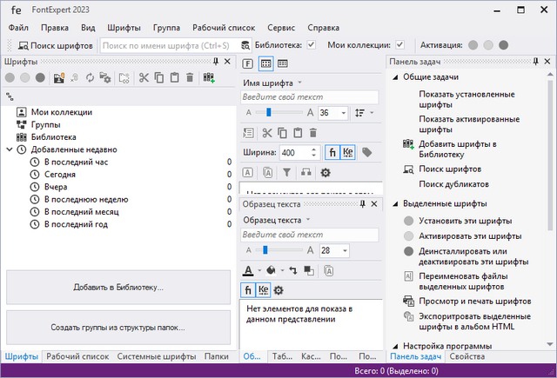Click the refresh icon in Шрифты panel toolbar
557x378 pixels.
89,78
